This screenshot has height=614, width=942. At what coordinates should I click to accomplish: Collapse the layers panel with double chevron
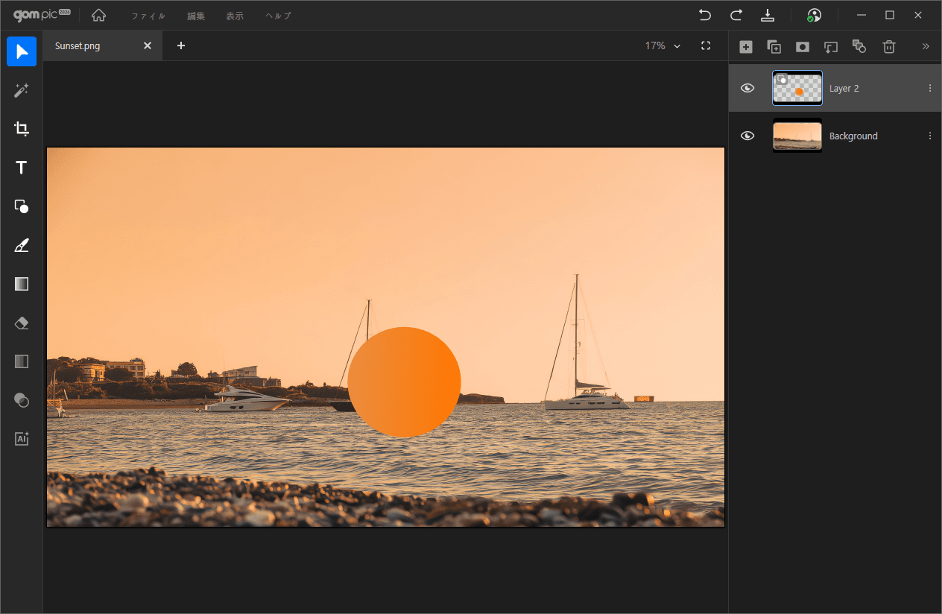[926, 46]
